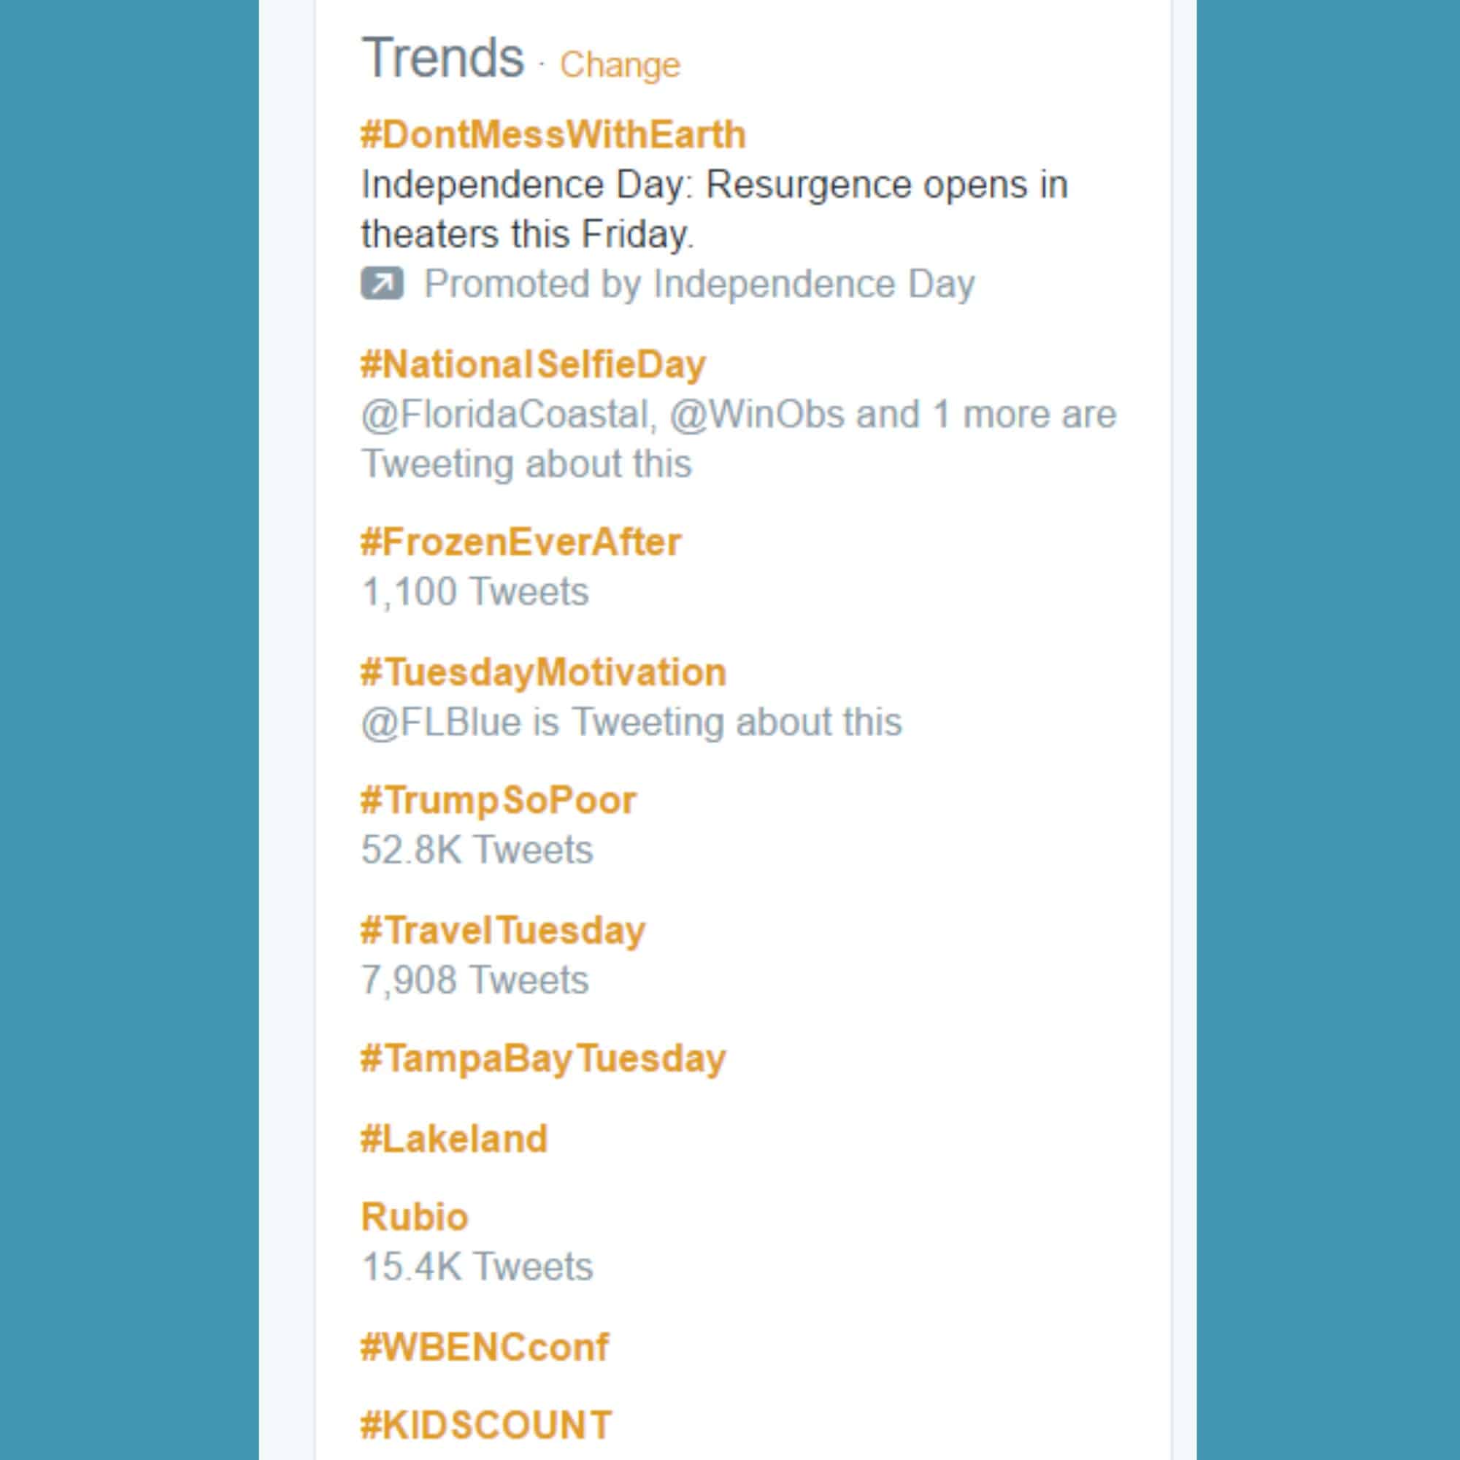
Task: Click the Promoted by Independence Day label
Action: 699,284
